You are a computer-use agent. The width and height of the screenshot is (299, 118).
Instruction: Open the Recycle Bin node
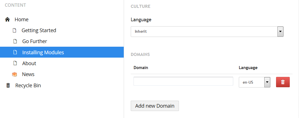coord(28,86)
